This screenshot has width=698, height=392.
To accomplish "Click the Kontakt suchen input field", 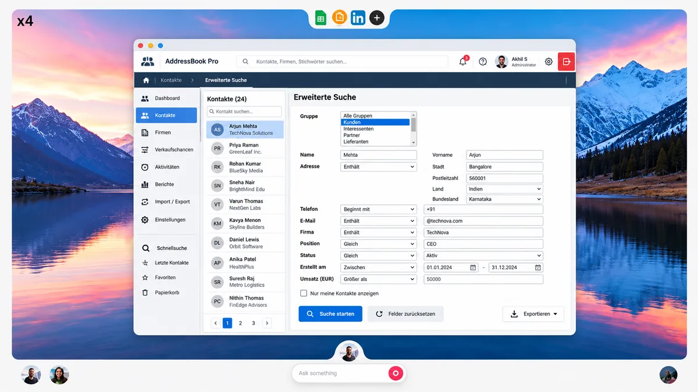I will (x=244, y=112).
